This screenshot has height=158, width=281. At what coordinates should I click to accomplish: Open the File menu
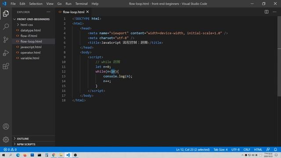13,4
